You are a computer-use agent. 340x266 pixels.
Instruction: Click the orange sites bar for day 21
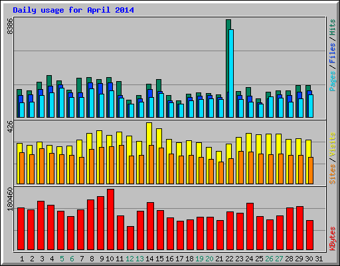[221, 173]
